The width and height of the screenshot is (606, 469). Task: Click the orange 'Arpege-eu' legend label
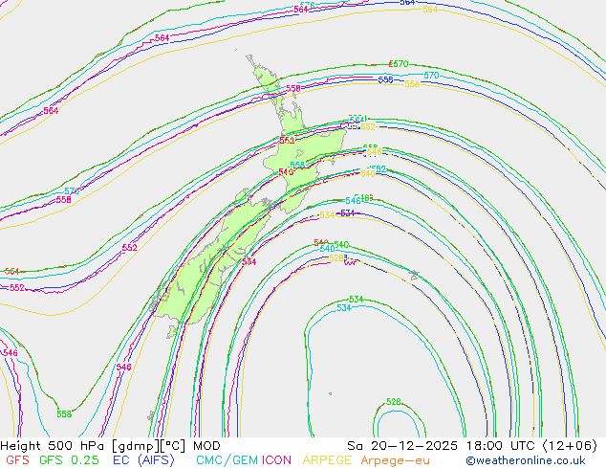point(395,460)
